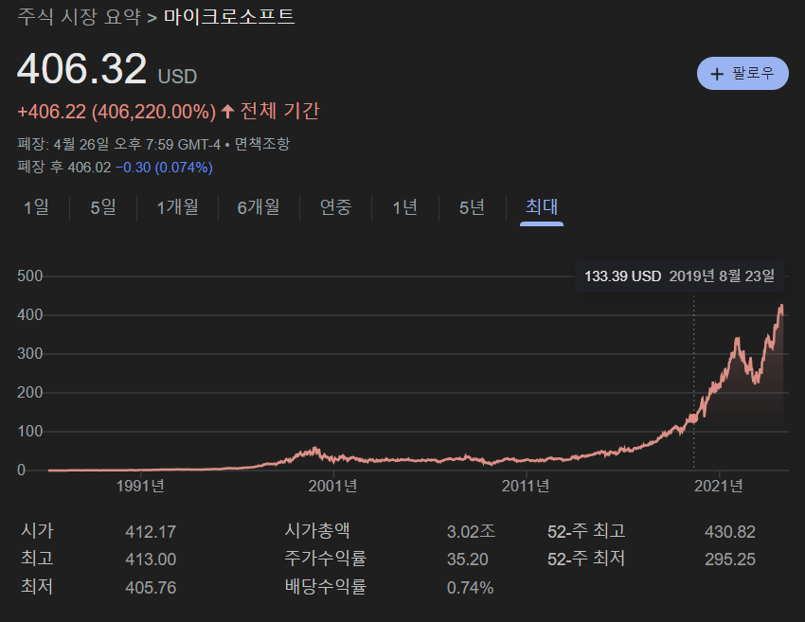Select the 5일 time range tab
This screenshot has height=622, width=805.
coord(102,207)
